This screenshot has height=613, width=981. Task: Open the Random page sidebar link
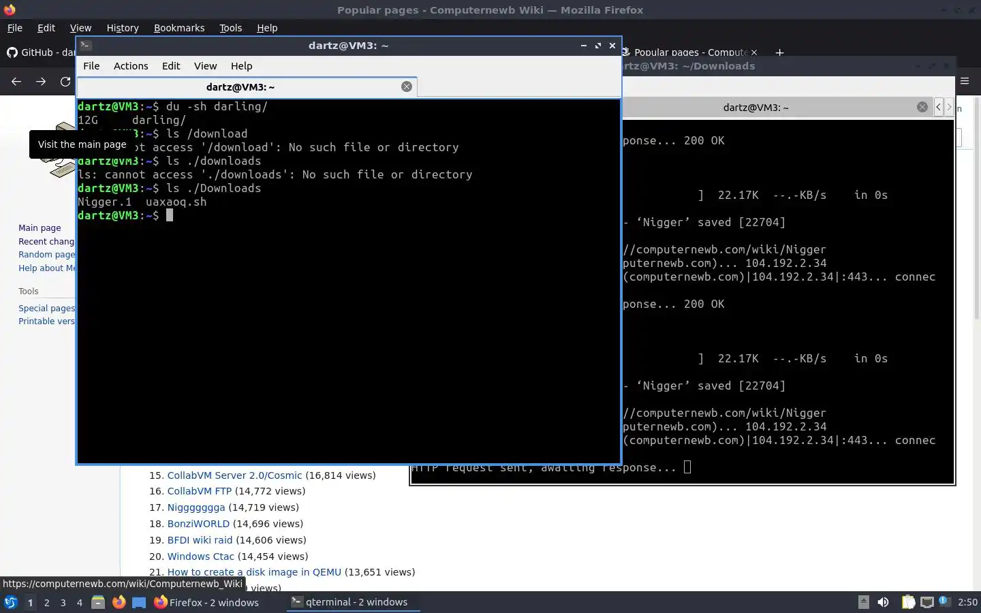pyautogui.click(x=46, y=255)
